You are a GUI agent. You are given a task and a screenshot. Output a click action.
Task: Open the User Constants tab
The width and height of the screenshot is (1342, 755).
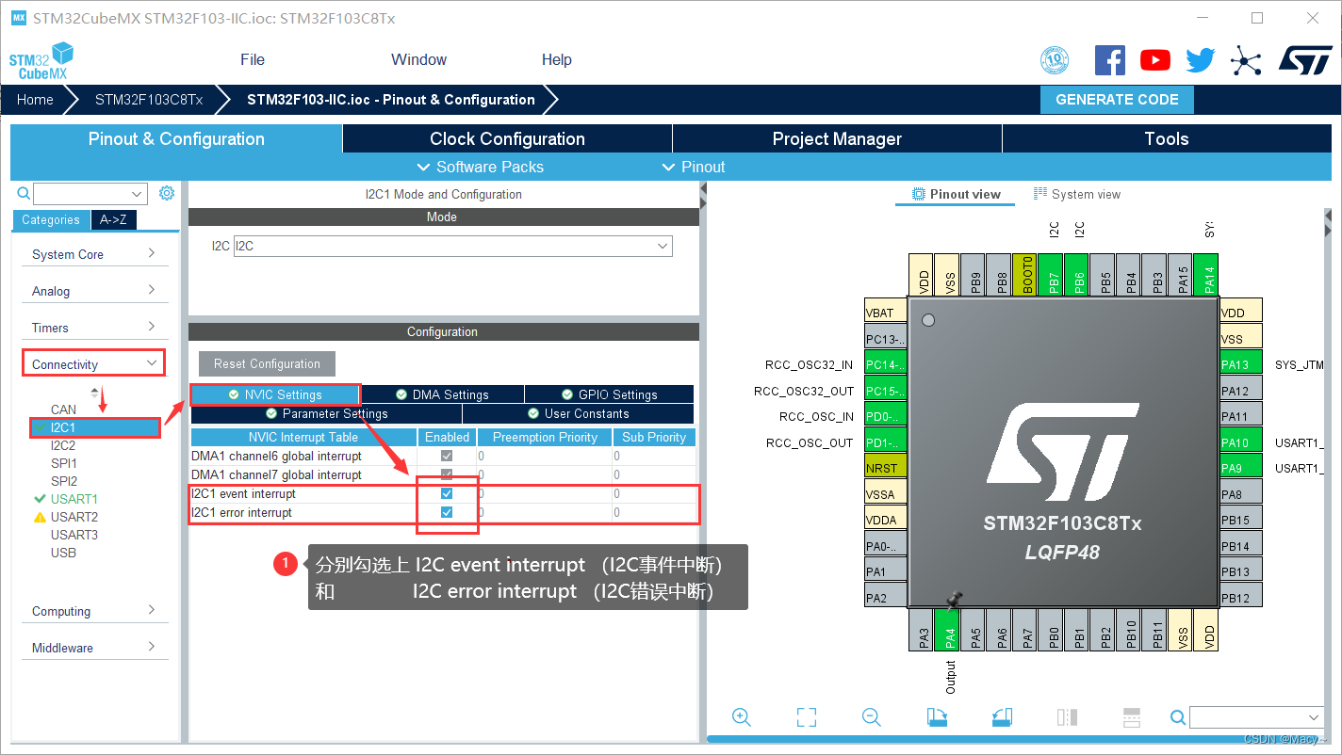[x=578, y=413]
